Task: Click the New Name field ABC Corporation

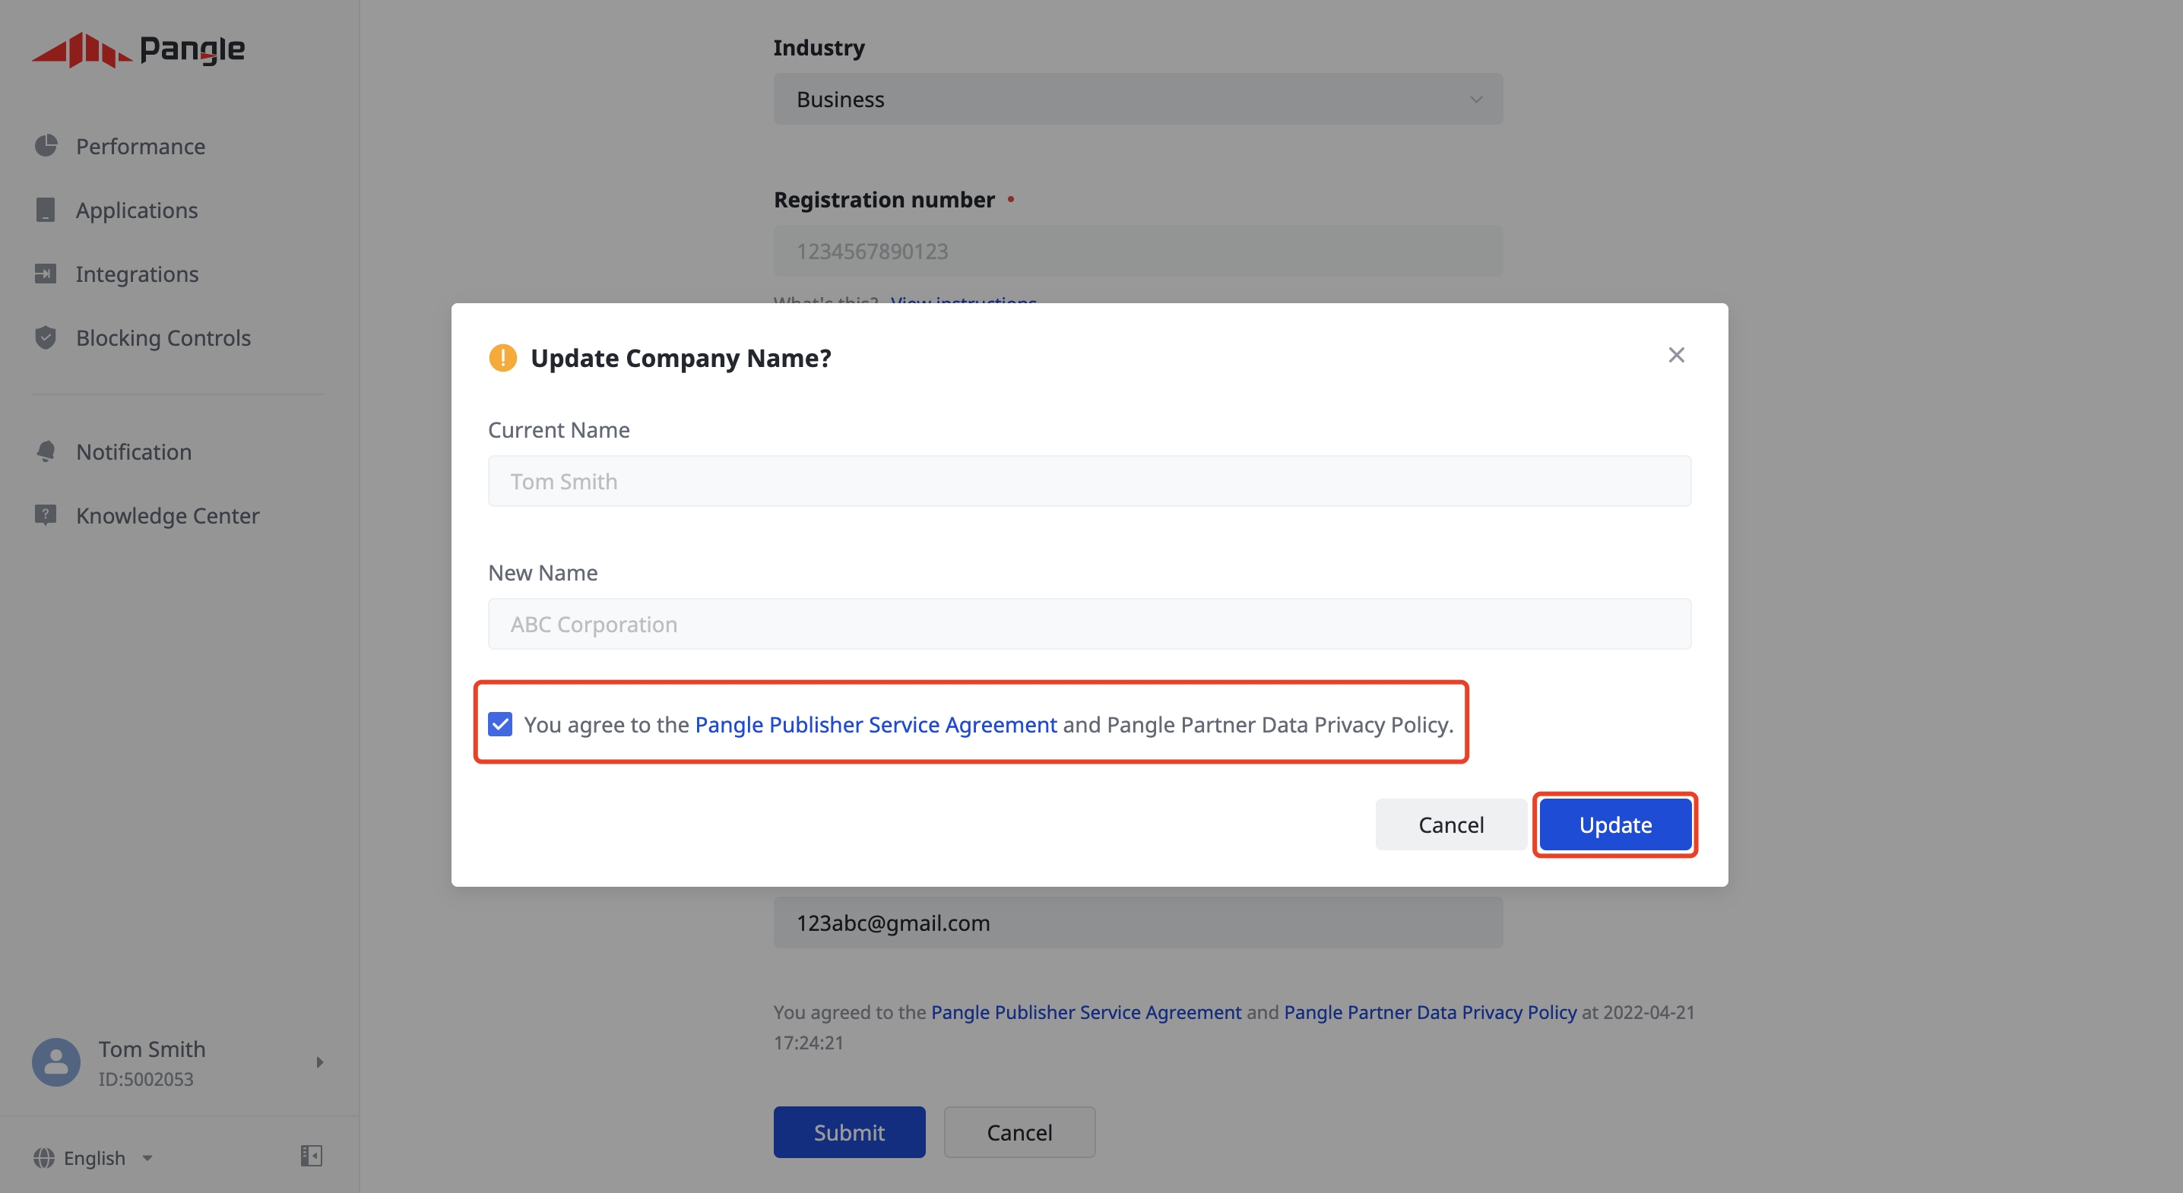Action: [1089, 624]
